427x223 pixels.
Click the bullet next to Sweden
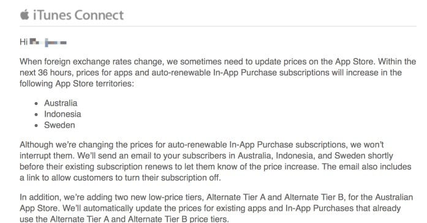pyautogui.click(x=37, y=126)
